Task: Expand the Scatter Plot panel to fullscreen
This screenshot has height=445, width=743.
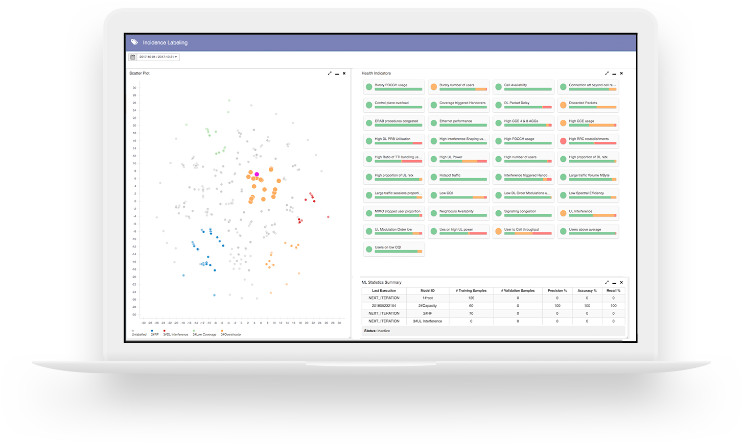Action: pos(330,73)
